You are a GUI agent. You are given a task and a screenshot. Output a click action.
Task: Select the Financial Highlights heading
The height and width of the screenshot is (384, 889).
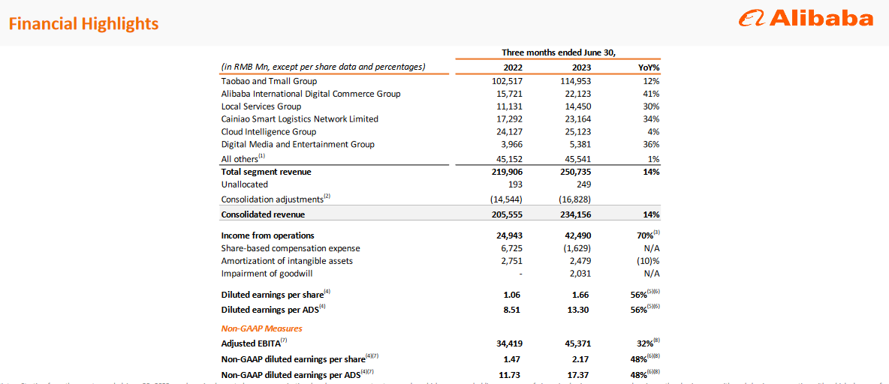85,24
